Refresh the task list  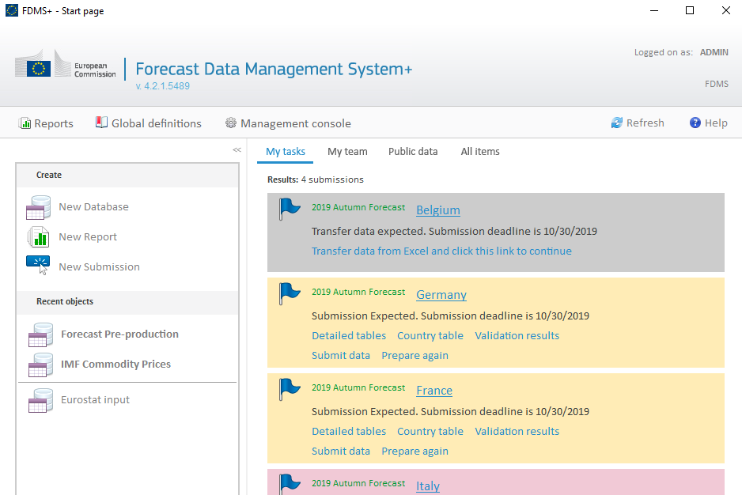pyautogui.click(x=638, y=123)
